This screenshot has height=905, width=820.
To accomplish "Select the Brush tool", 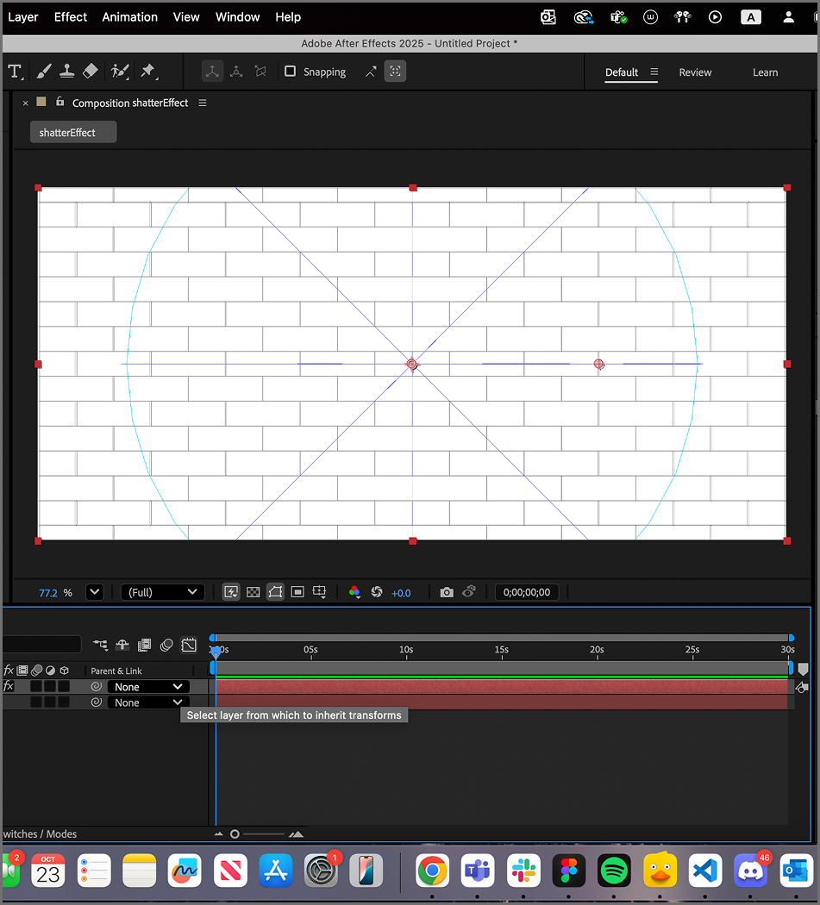I will 43,72.
